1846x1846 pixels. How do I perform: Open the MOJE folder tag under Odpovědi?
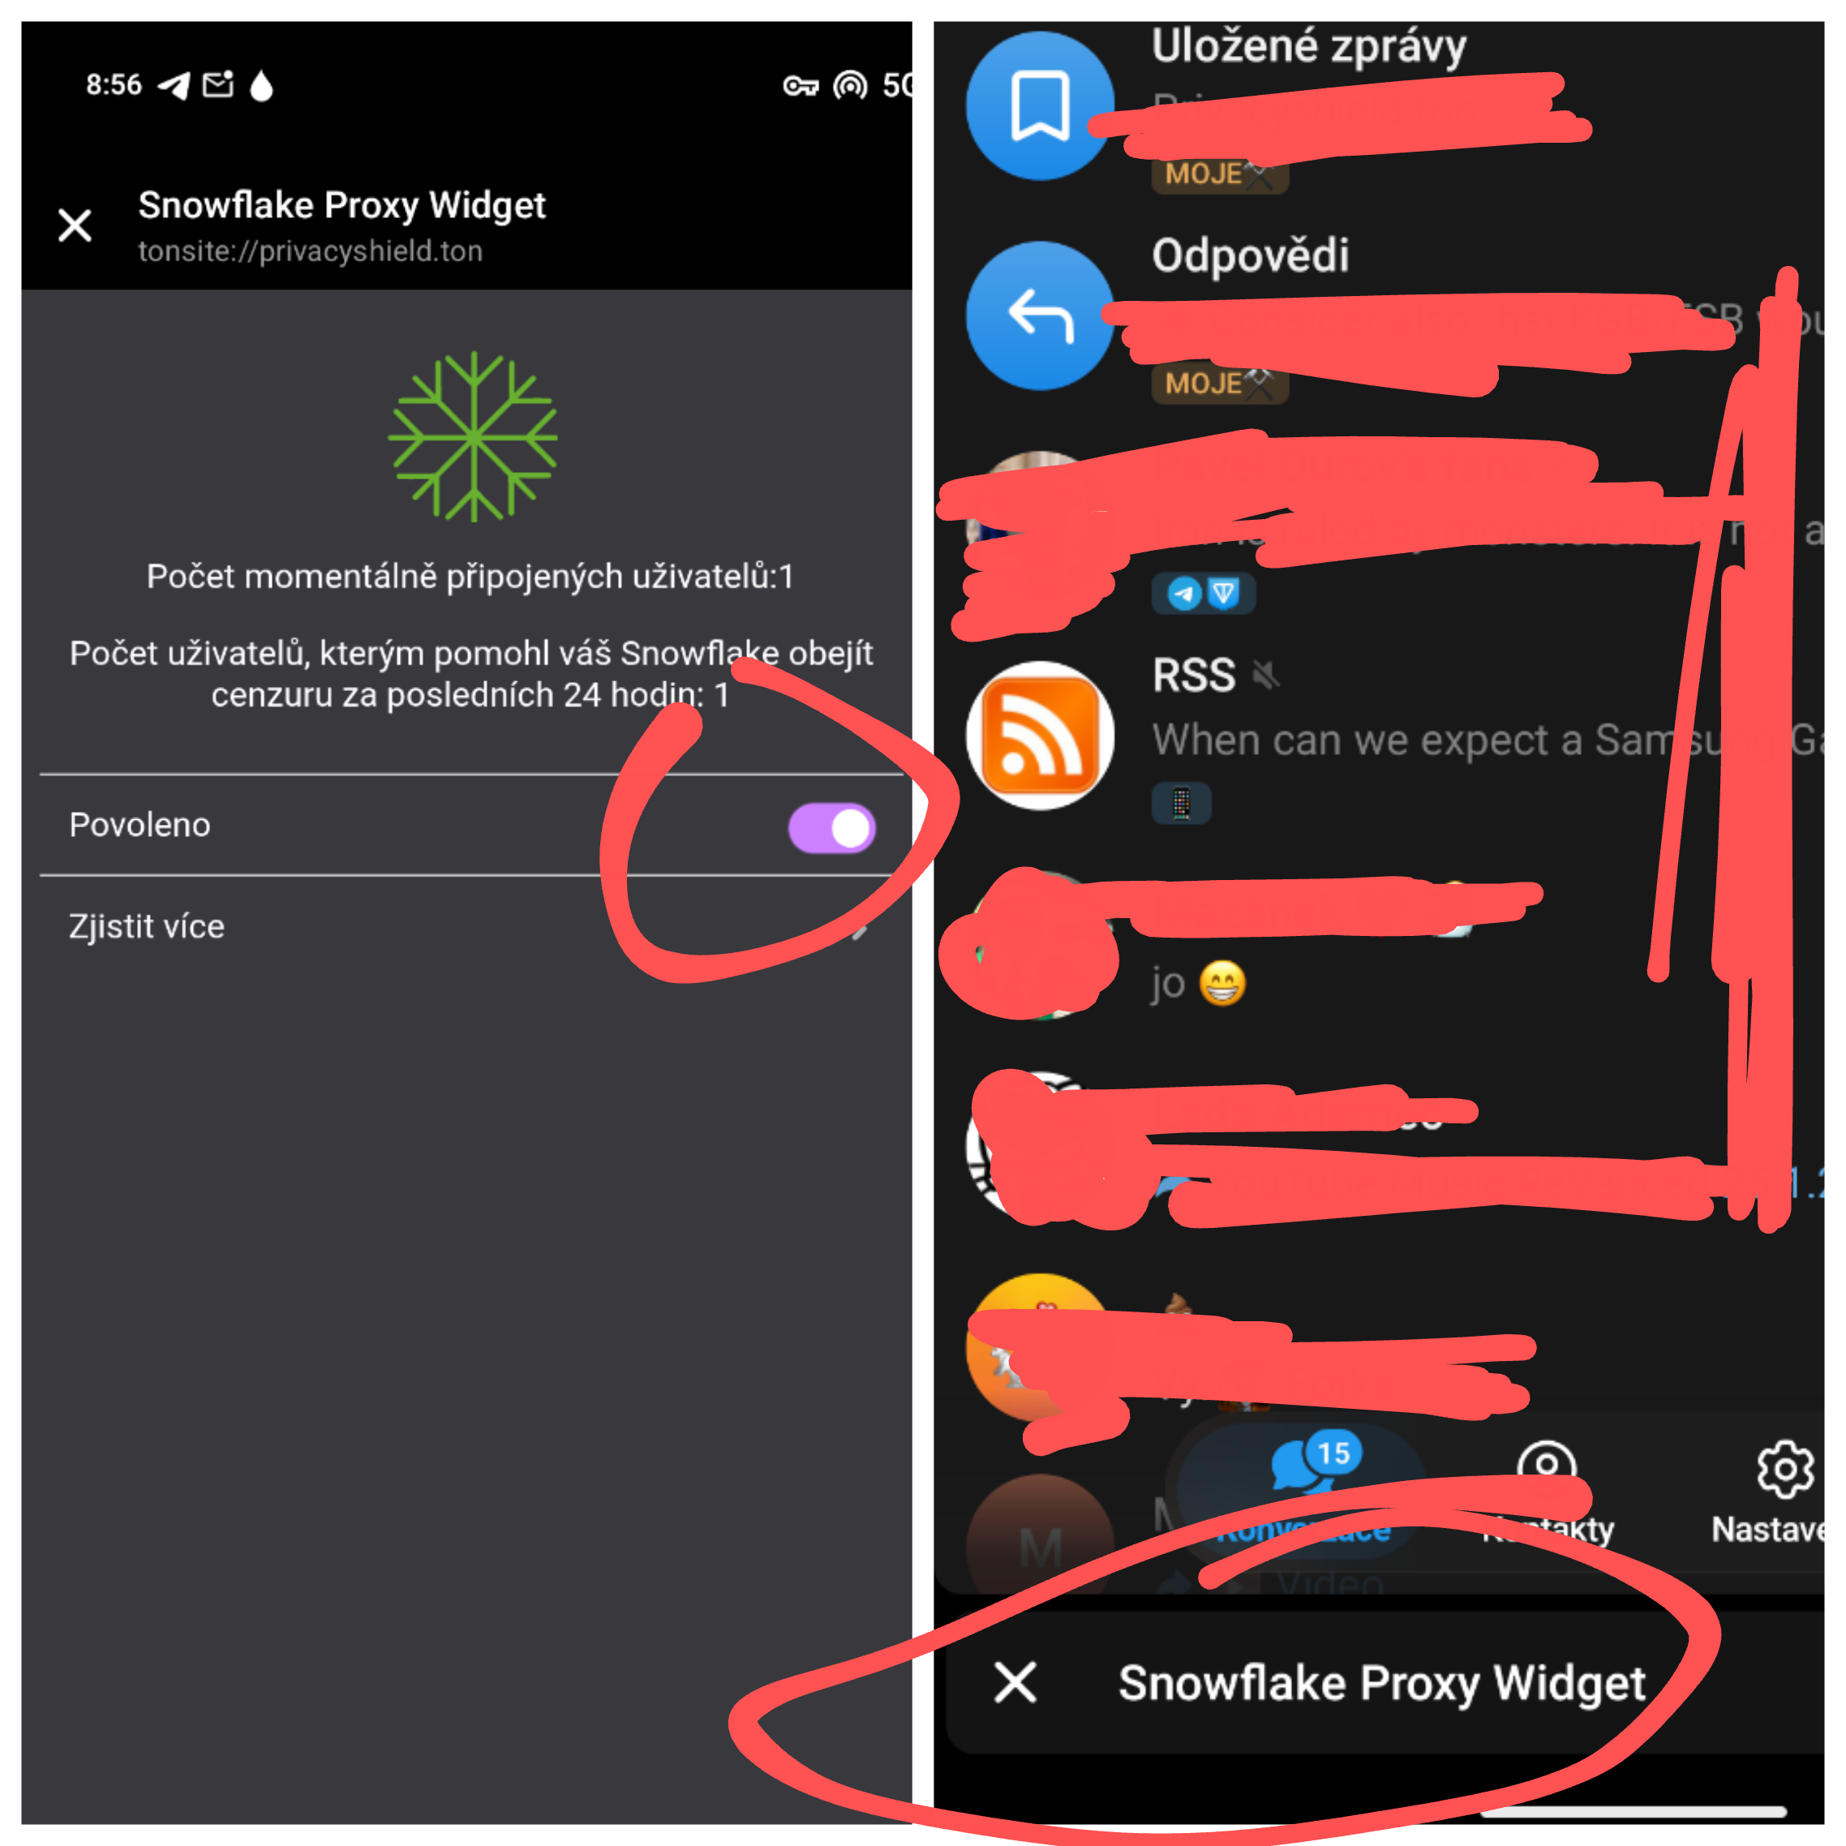pyautogui.click(x=1219, y=383)
